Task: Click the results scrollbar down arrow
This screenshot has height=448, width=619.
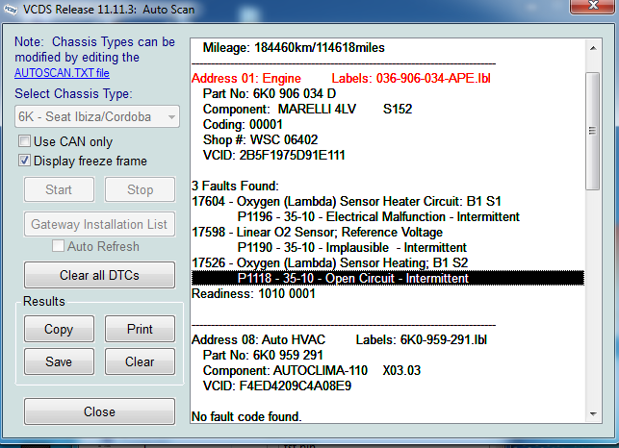Action: coord(593,413)
